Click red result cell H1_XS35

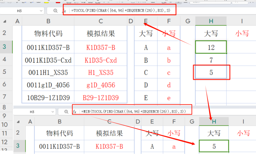tap(101, 72)
